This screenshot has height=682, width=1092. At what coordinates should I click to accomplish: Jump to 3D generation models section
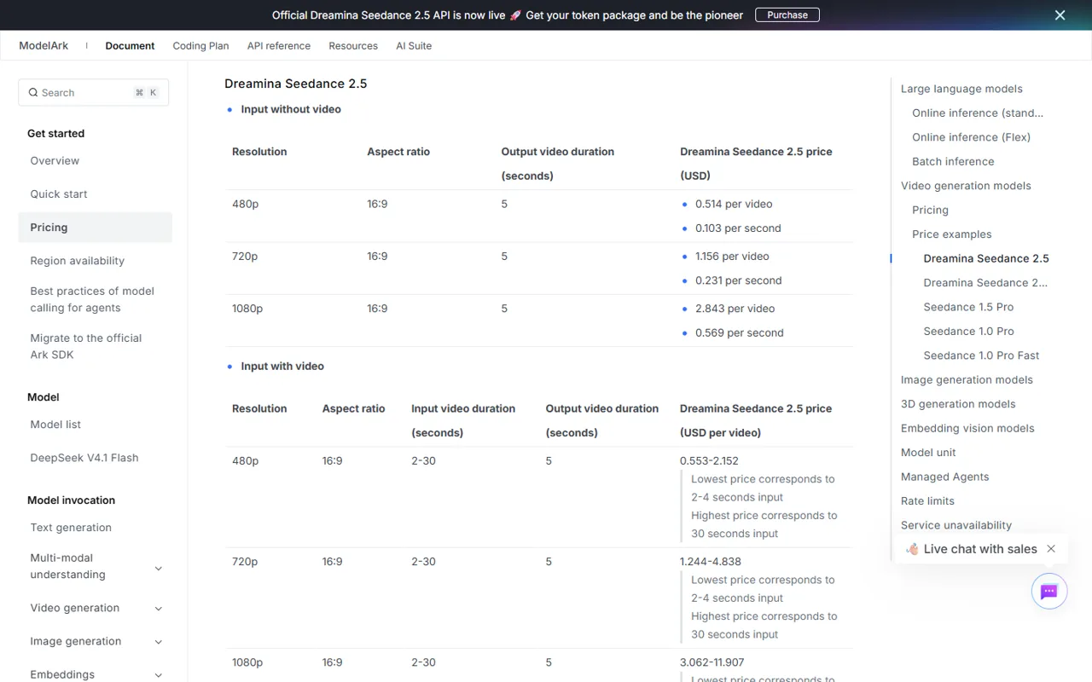click(x=958, y=404)
